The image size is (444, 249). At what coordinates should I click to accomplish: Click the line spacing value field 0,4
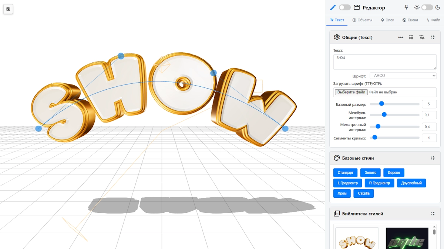coord(429,127)
